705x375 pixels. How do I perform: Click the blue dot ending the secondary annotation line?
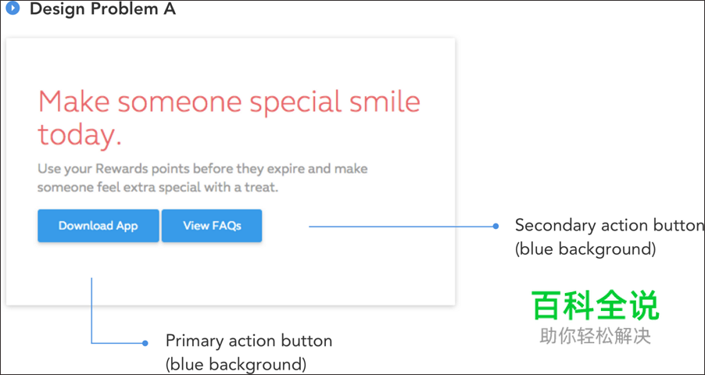(496, 227)
